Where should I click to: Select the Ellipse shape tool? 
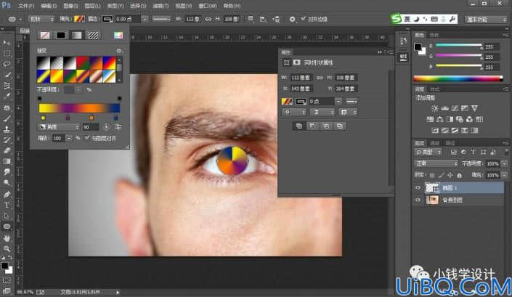click(x=7, y=226)
